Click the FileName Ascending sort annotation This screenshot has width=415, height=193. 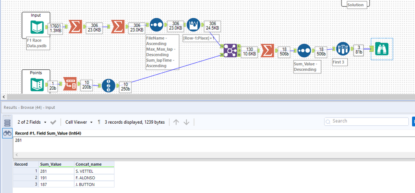coord(162,52)
